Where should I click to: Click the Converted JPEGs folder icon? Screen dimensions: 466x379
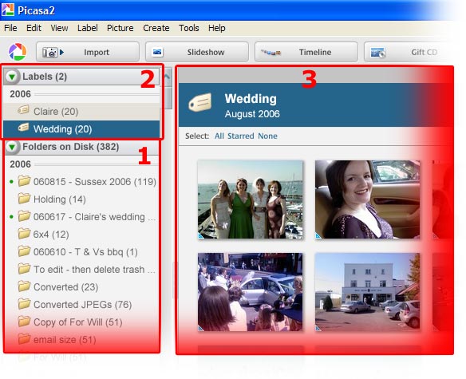click(x=24, y=303)
